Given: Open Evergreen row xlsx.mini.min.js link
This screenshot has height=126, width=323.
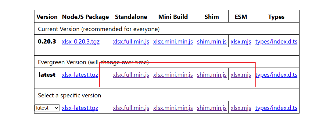Looking at the screenshot, I should (x=173, y=75).
